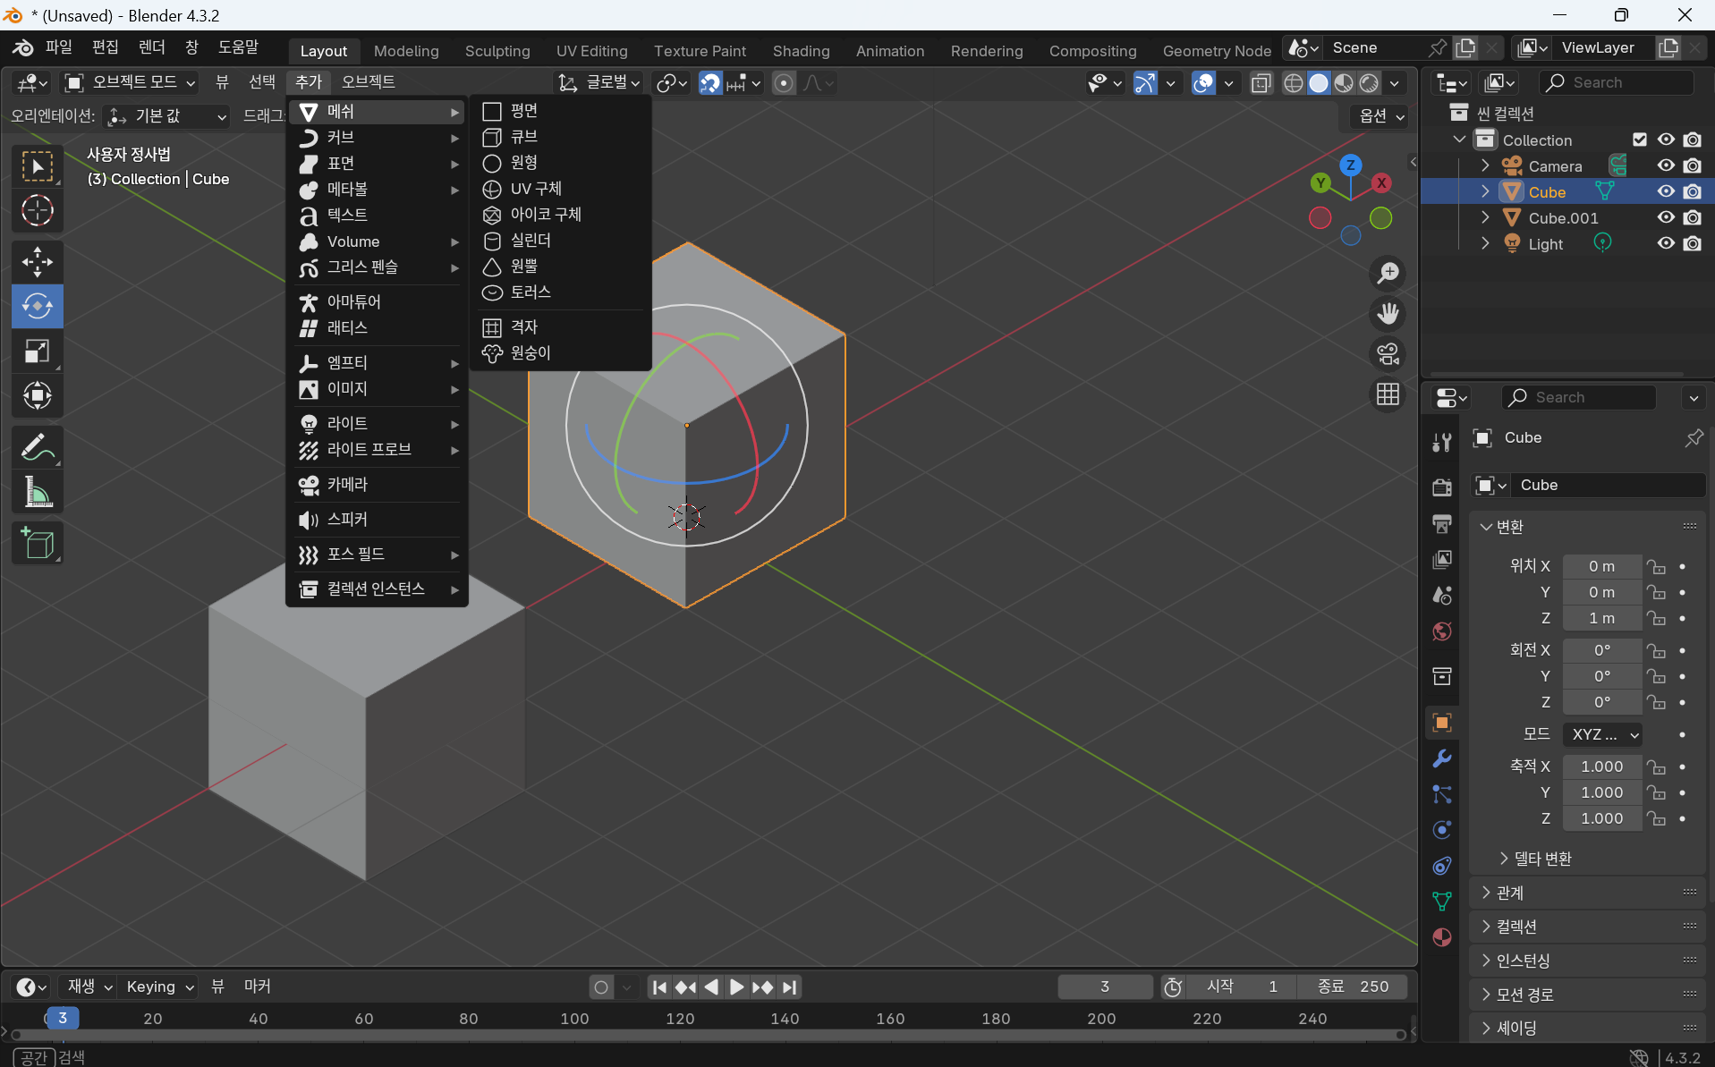Hide Camera in viewport via eye icon
This screenshot has width=1715, height=1067.
(x=1665, y=165)
